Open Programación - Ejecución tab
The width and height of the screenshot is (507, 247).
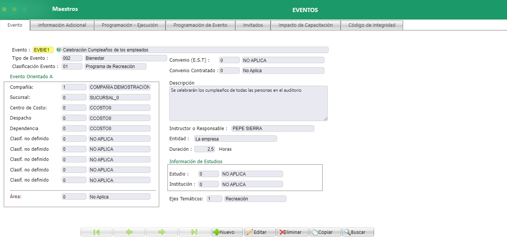tap(130, 25)
